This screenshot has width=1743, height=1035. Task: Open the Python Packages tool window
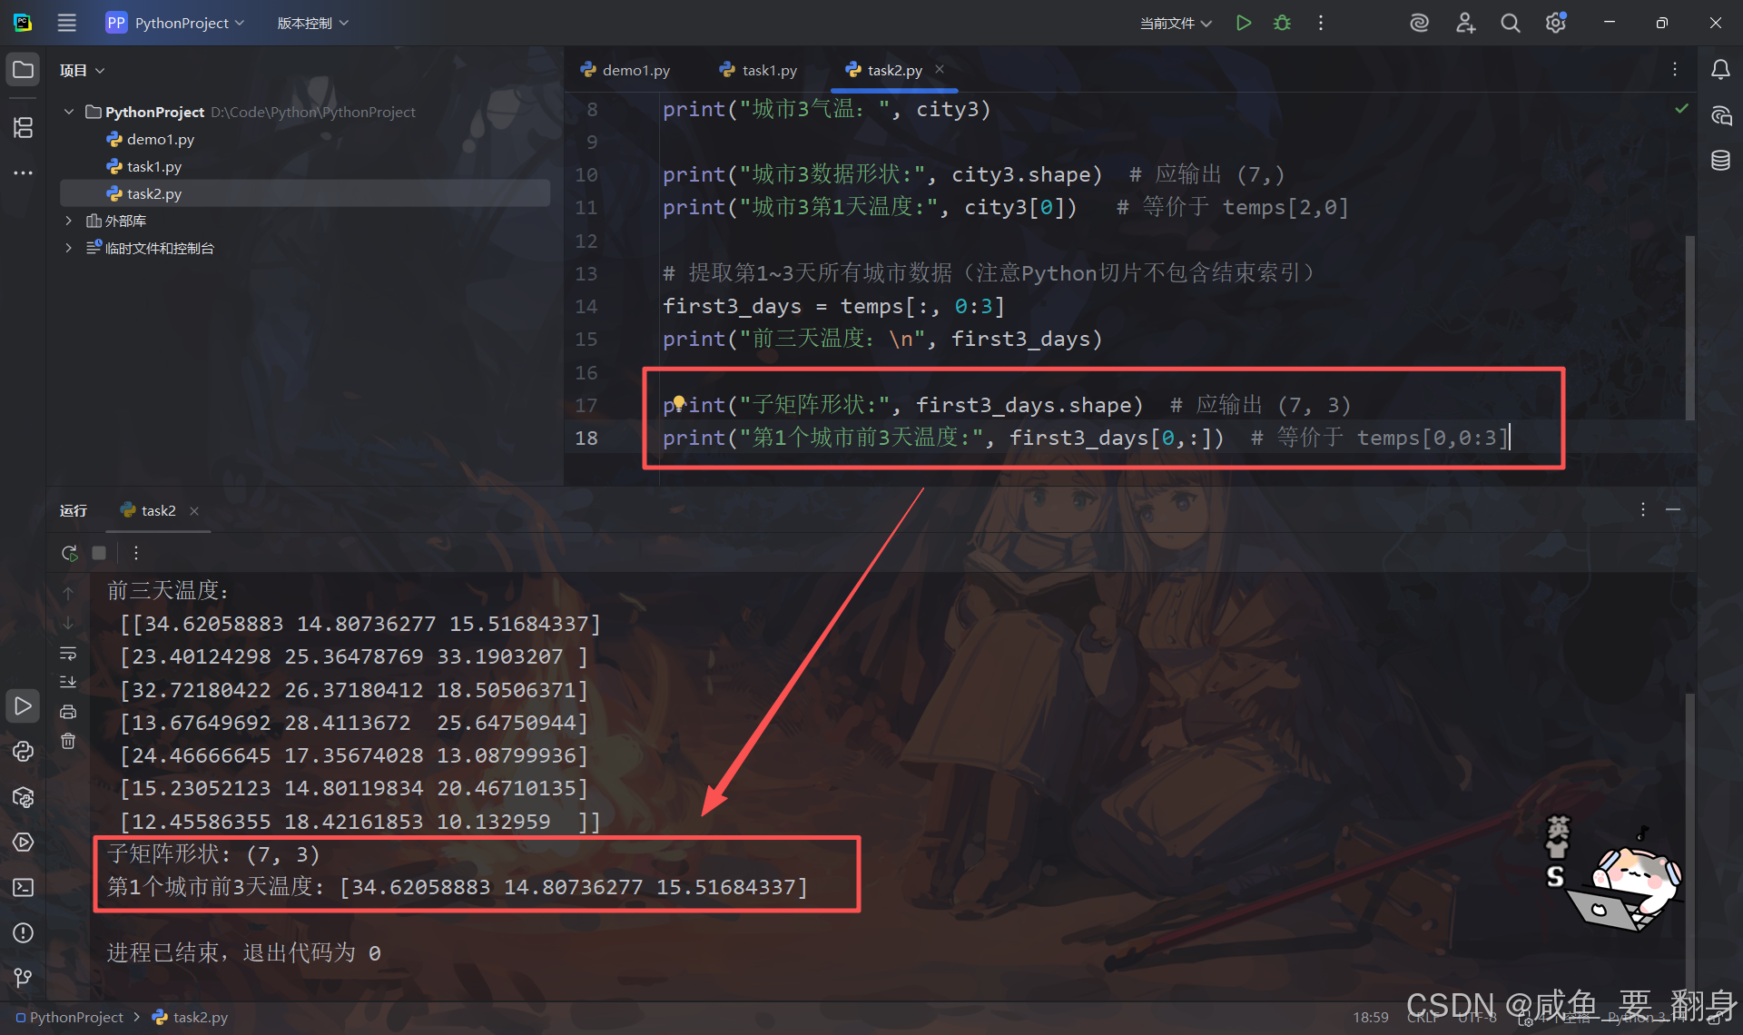tap(23, 797)
